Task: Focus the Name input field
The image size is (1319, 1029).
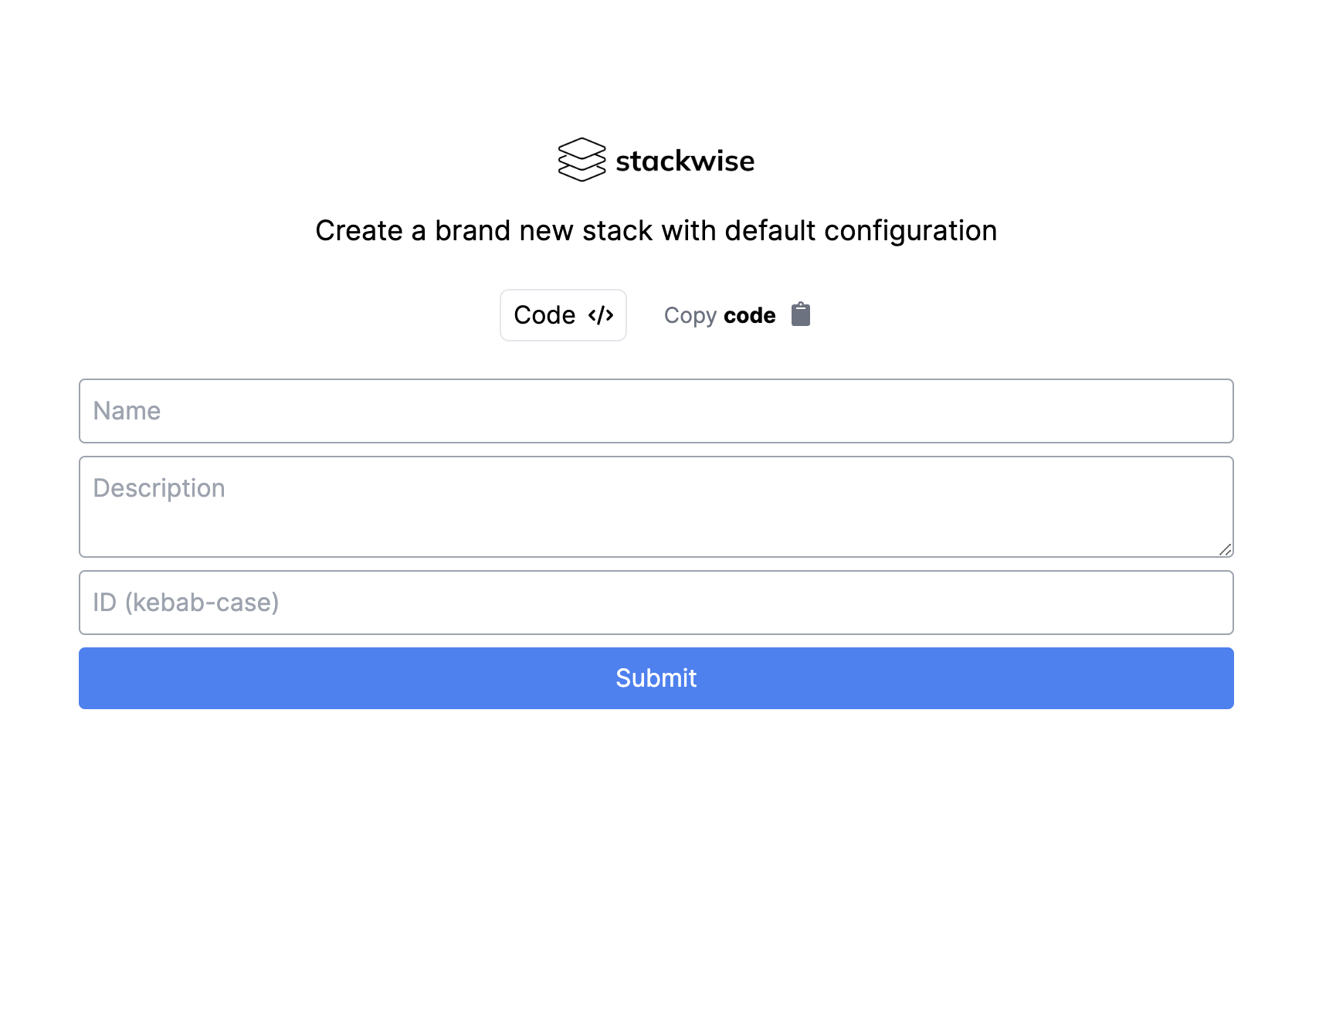Action: click(x=656, y=411)
